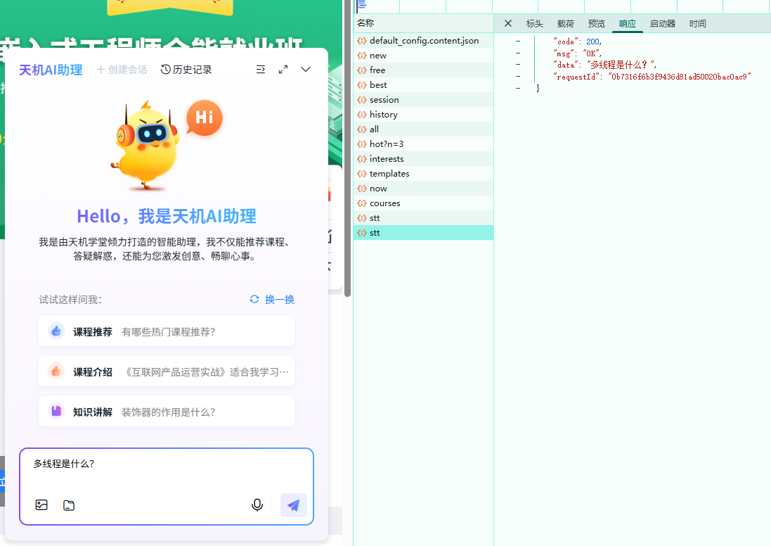Select the new request row
This screenshot has width=771, height=546.
(423, 55)
